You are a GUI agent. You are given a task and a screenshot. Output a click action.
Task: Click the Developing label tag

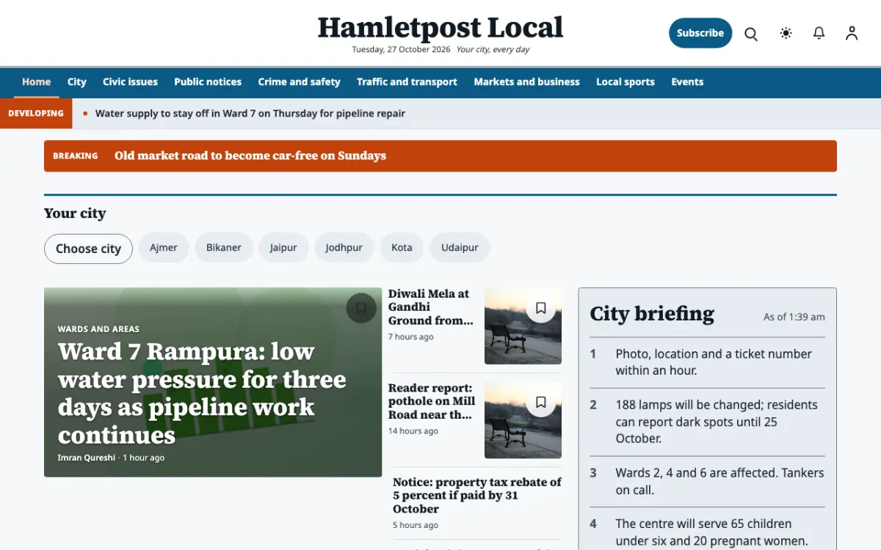pyautogui.click(x=36, y=114)
